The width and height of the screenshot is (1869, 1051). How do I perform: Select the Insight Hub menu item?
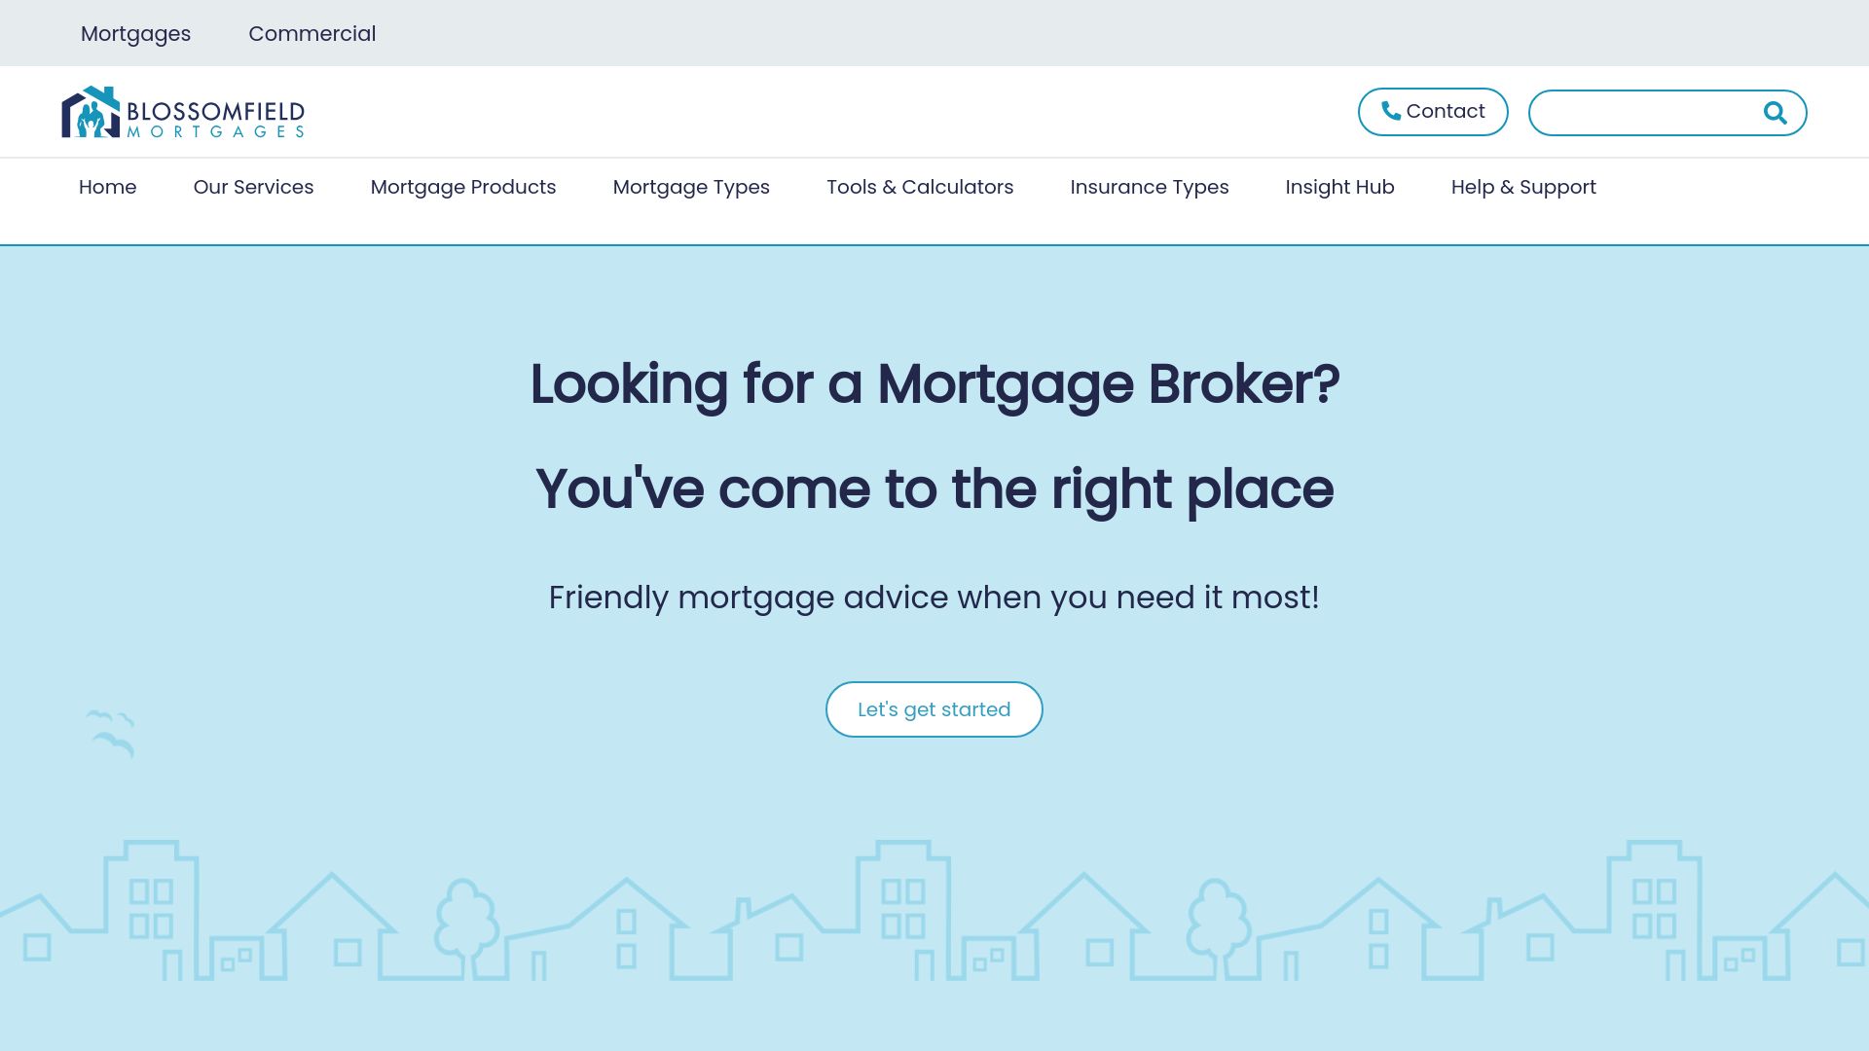click(x=1338, y=186)
